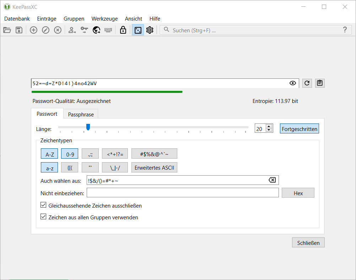Click the Länge slider handle
Viewport: 356px width, 280px height.
(x=88, y=127)
